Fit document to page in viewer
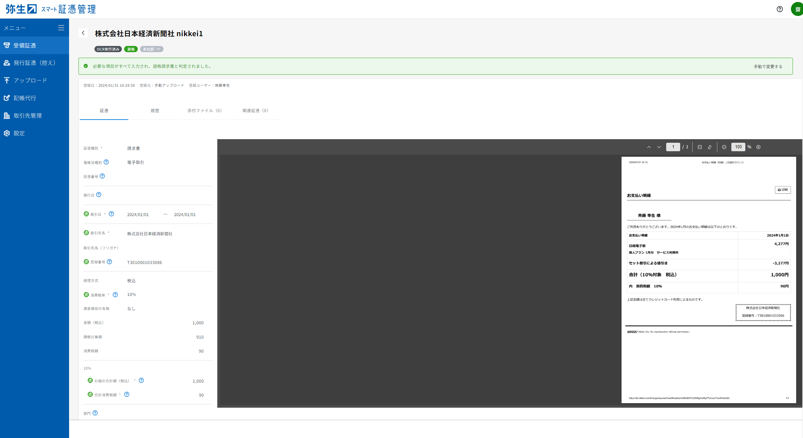The image size is (803, 438). (x=700, y=147)
